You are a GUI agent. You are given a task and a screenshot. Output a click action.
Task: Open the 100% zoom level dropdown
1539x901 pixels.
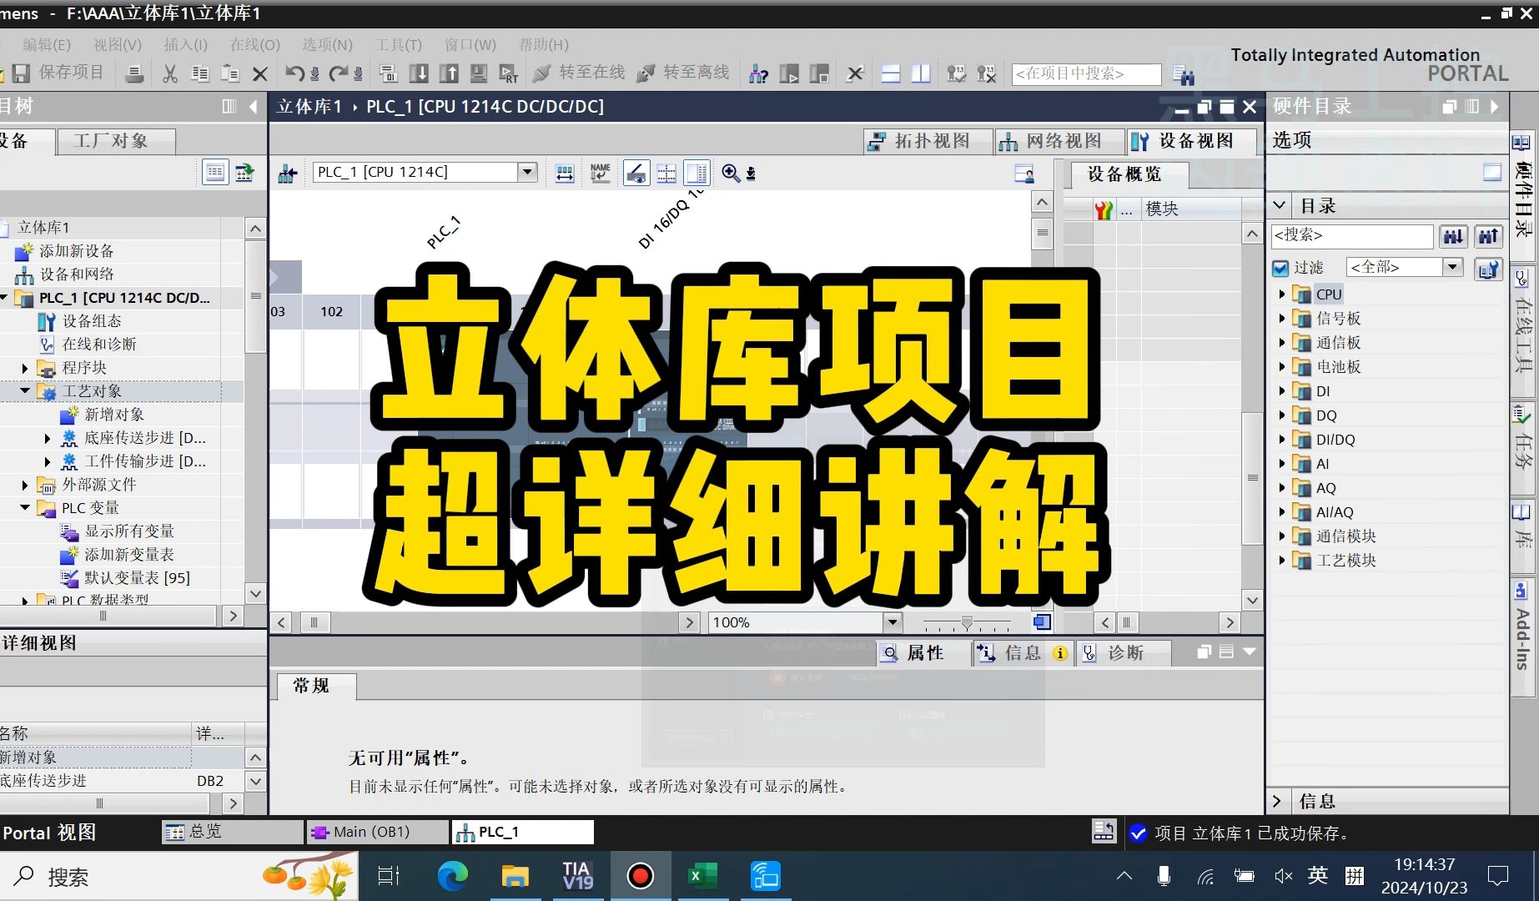pos(892,622)
